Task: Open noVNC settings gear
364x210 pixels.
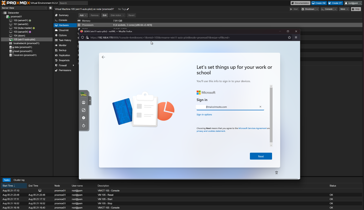Action: point(83,118)
